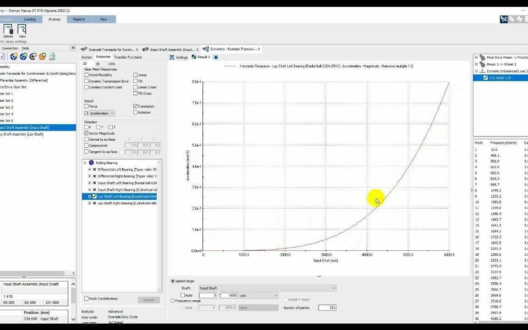Image resolution: width=528 pixels, height=330 pixels.
Task: Collapse Dynamic Unbalanced Load node
Action: (x=476, y=71)
